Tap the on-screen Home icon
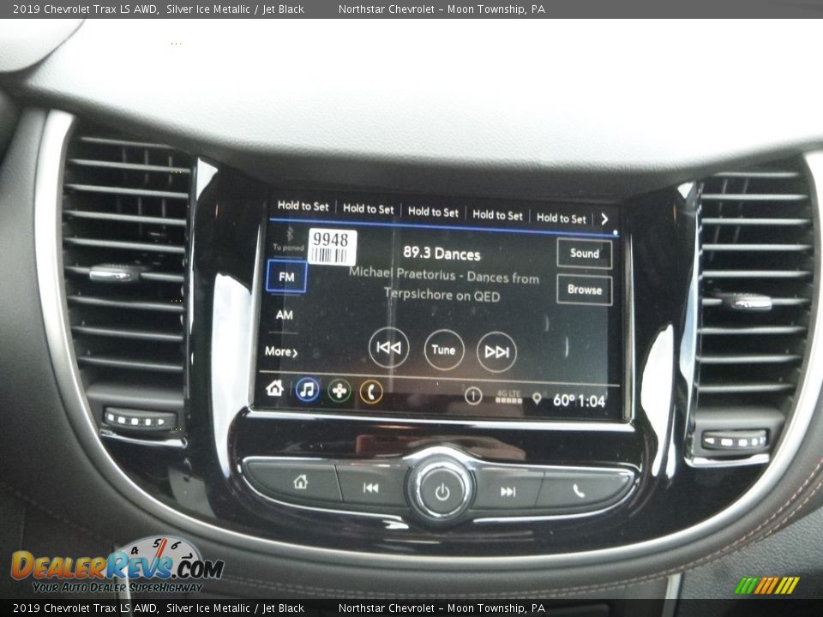 click(x=274, y=388)
